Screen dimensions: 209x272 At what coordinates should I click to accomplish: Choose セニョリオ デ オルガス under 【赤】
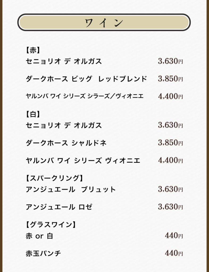64,61
